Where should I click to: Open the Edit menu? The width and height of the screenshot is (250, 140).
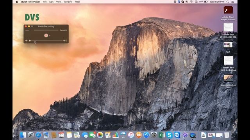point(51,2)
